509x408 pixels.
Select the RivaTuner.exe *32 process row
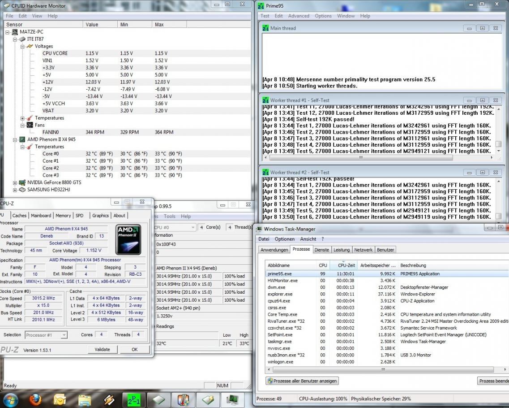coord(387,321)
